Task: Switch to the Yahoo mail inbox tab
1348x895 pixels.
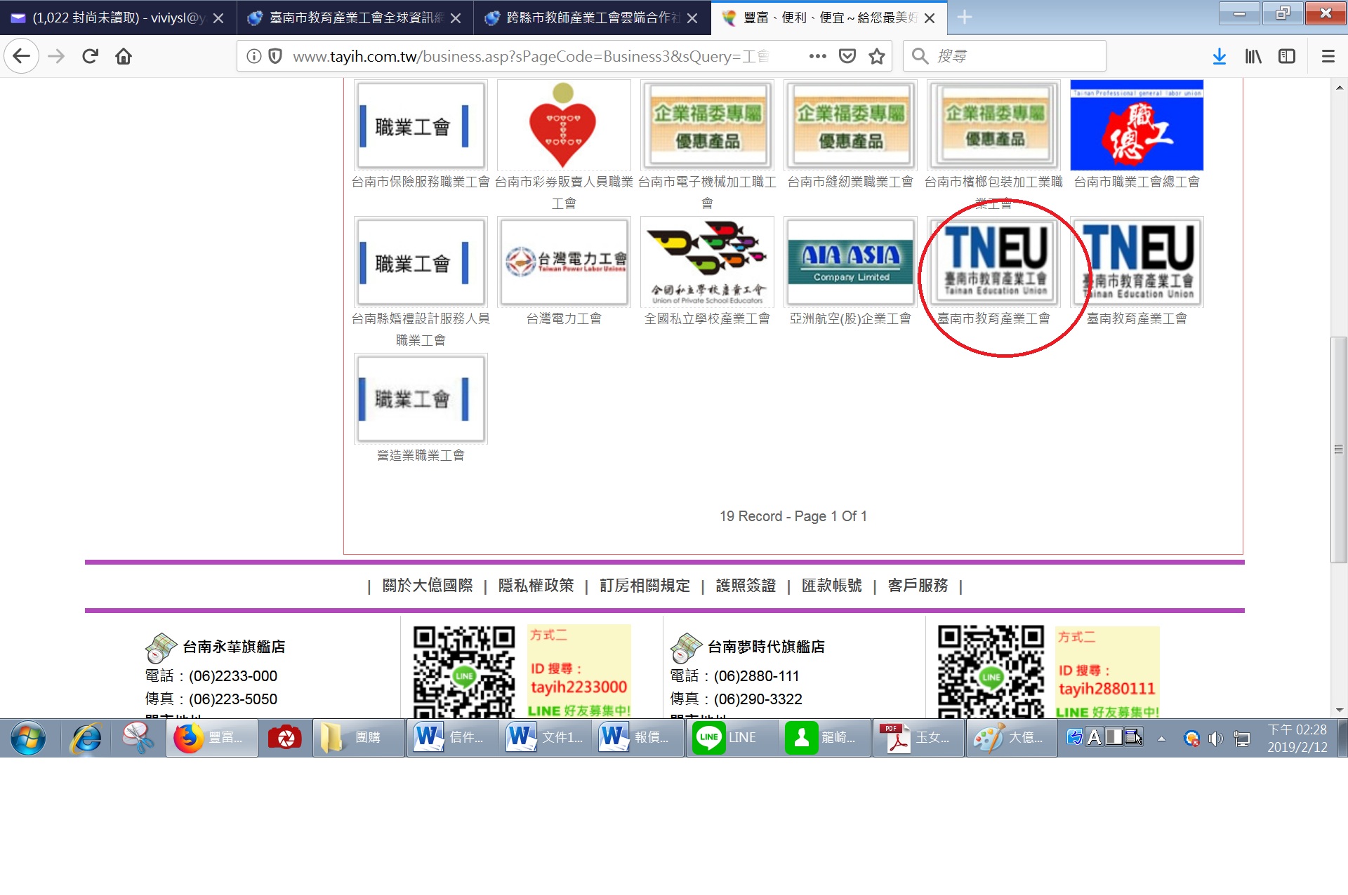Action: [118, 18]
